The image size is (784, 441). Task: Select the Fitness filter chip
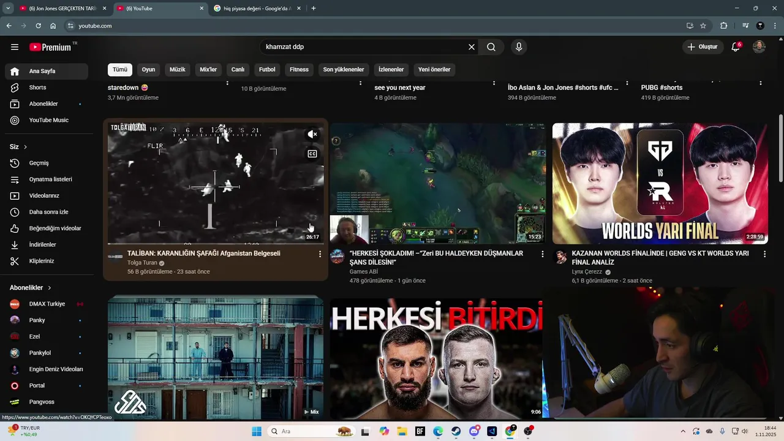tap(299, 70)
